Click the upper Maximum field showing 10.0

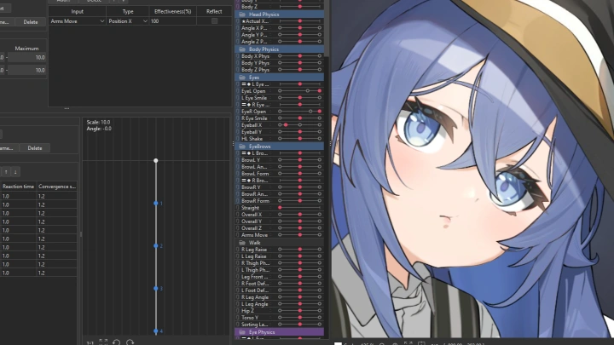coord(26,58)
